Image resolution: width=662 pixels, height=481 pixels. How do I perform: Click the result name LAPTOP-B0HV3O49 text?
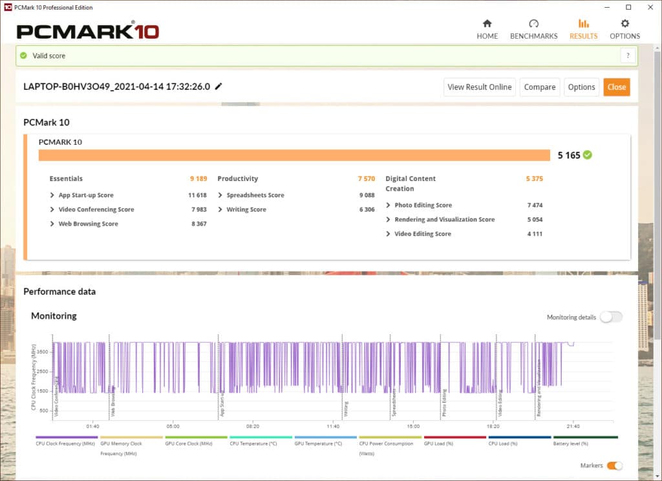point(116,87)
